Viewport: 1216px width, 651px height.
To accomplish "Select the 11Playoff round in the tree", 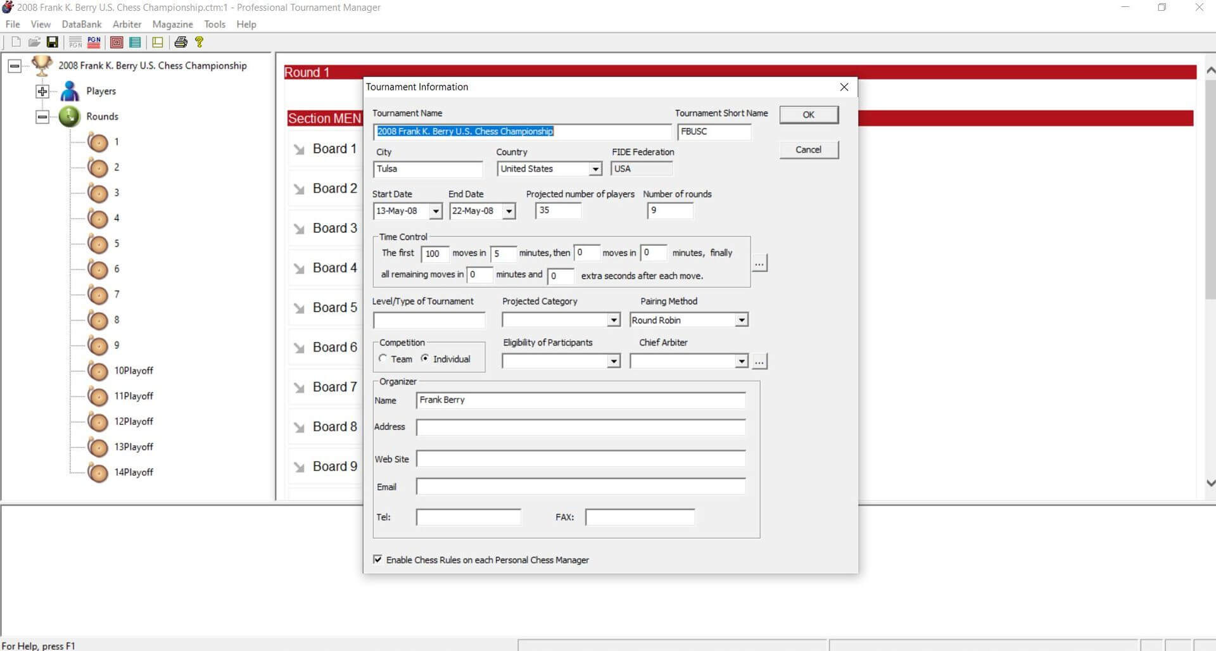I will coord(134,396).
